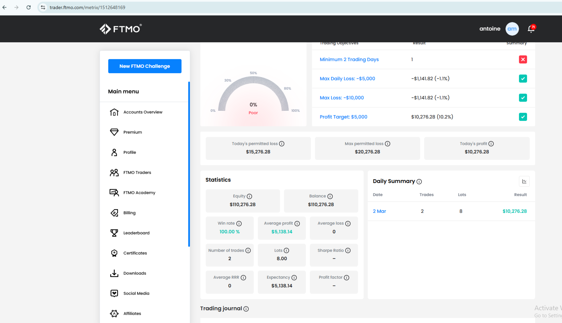This screenshot has width=562, height=323.
Task: Click info icon beside Win rate
Action: [x=239, y=224]
